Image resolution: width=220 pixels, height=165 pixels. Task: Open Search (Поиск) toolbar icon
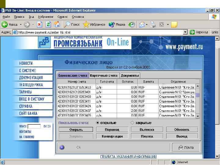pos(67,24)
